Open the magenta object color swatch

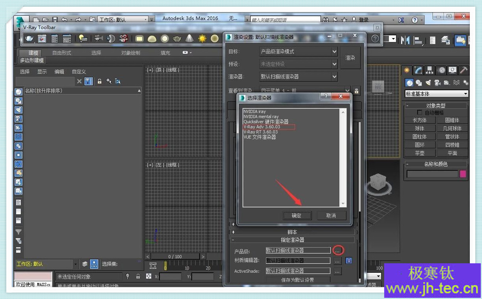463,174
